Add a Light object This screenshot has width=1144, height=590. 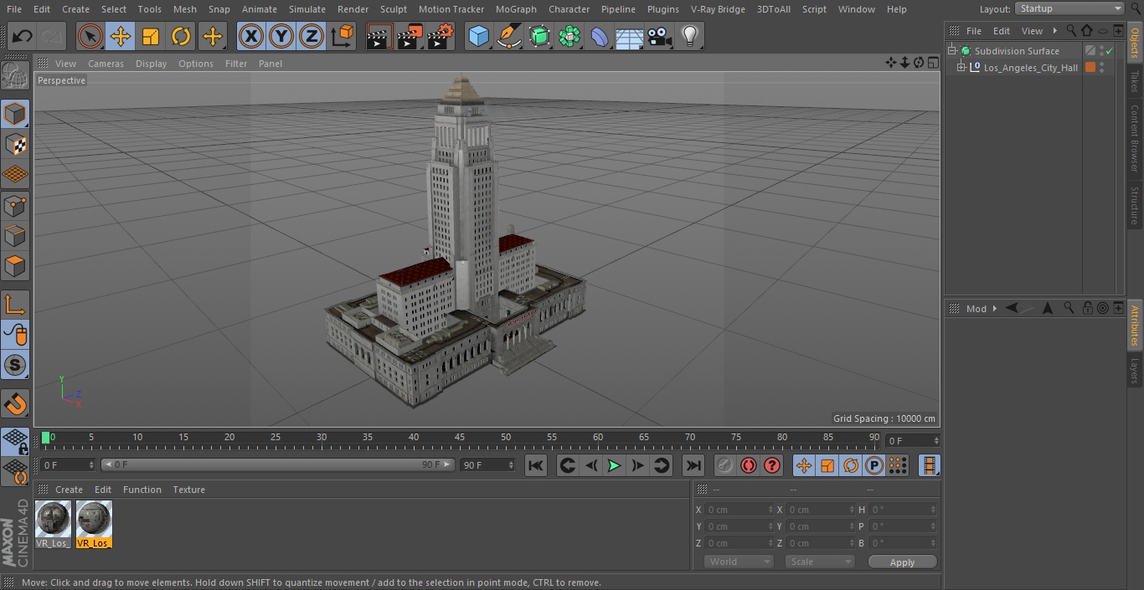tap(690, 36)
